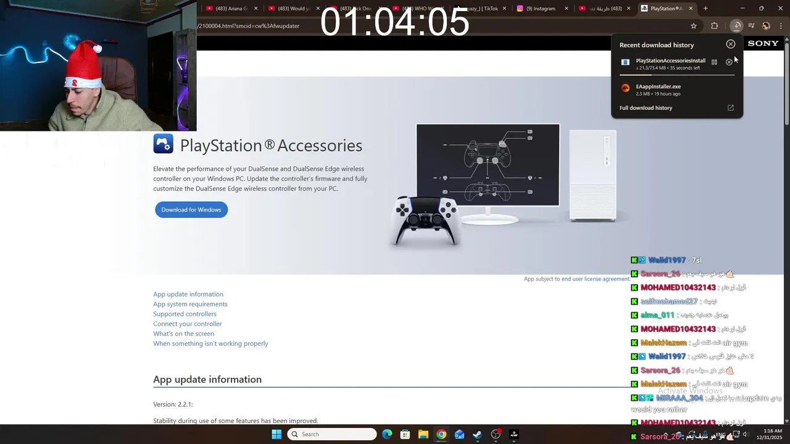Open Supported controllers link

coord(185,314)
